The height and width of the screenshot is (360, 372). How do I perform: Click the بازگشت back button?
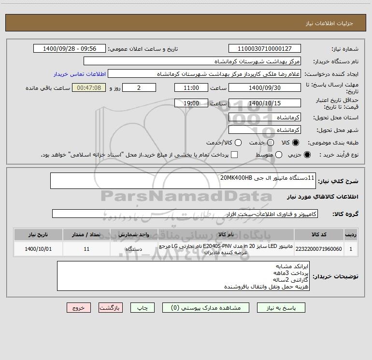[111, 307]
